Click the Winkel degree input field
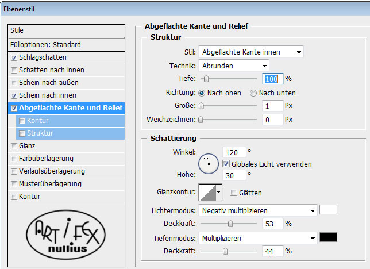 coord(234,152)
